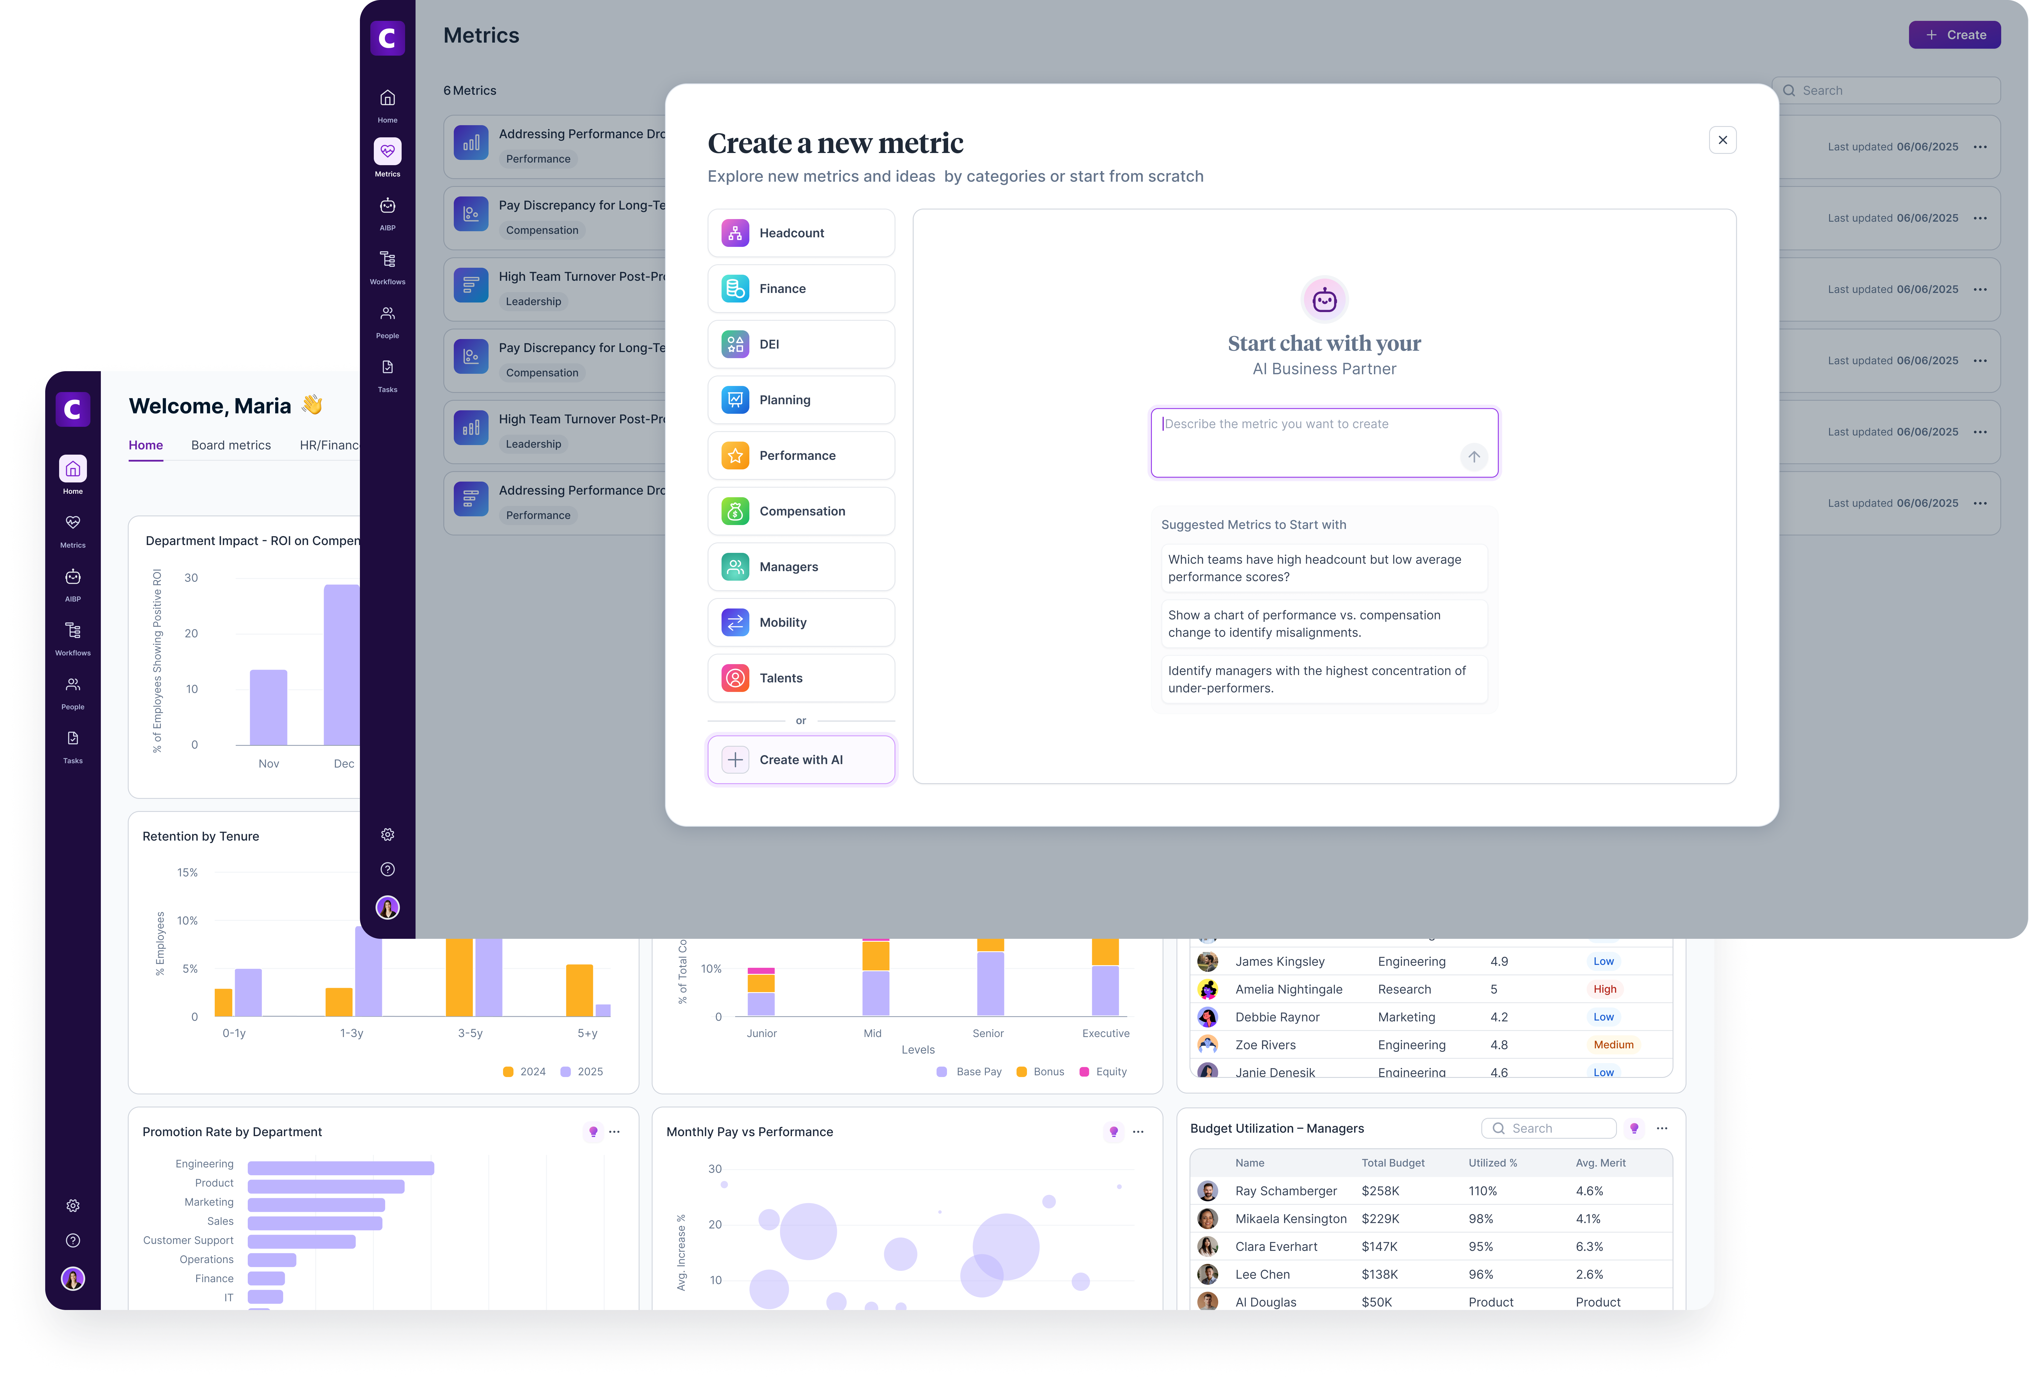Open AIBP in the front Metrics sidebar

click(x=388, y=206)
